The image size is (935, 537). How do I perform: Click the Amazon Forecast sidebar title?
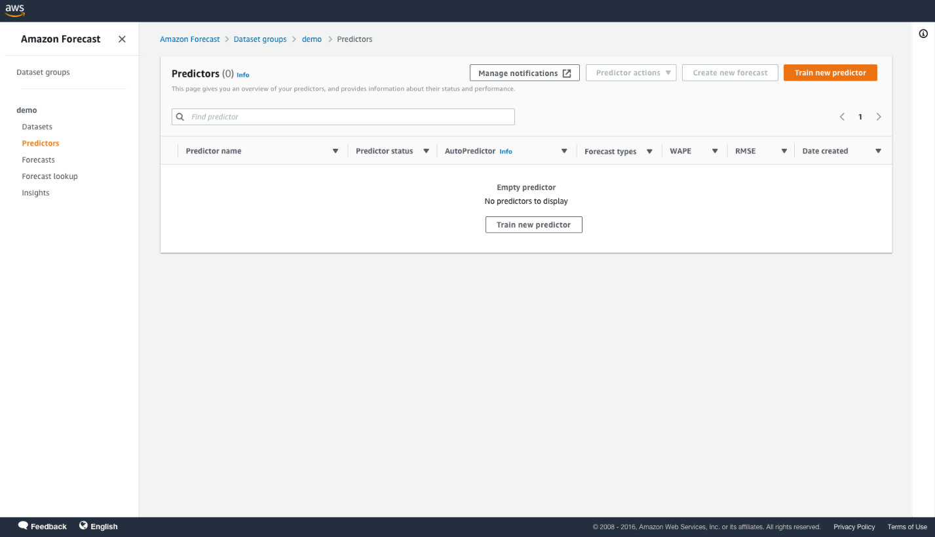(x=61, y=39)
